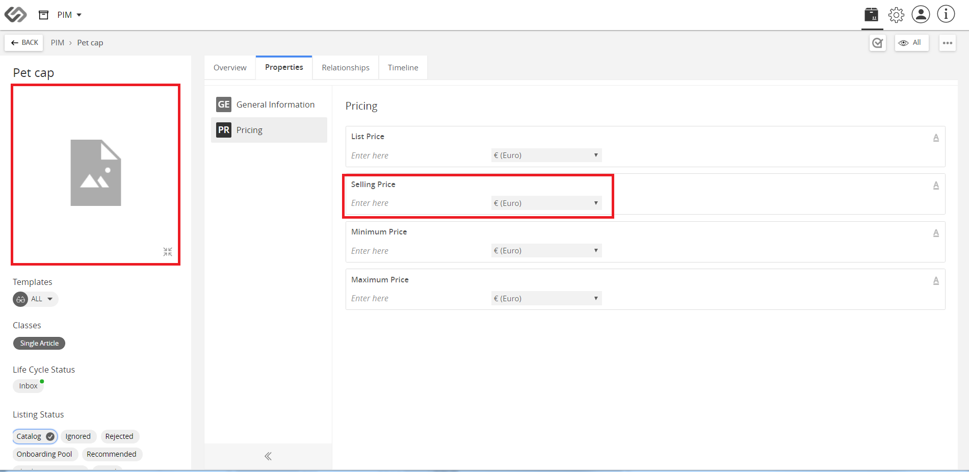
Task: Select General Information section
Action: 269,104
